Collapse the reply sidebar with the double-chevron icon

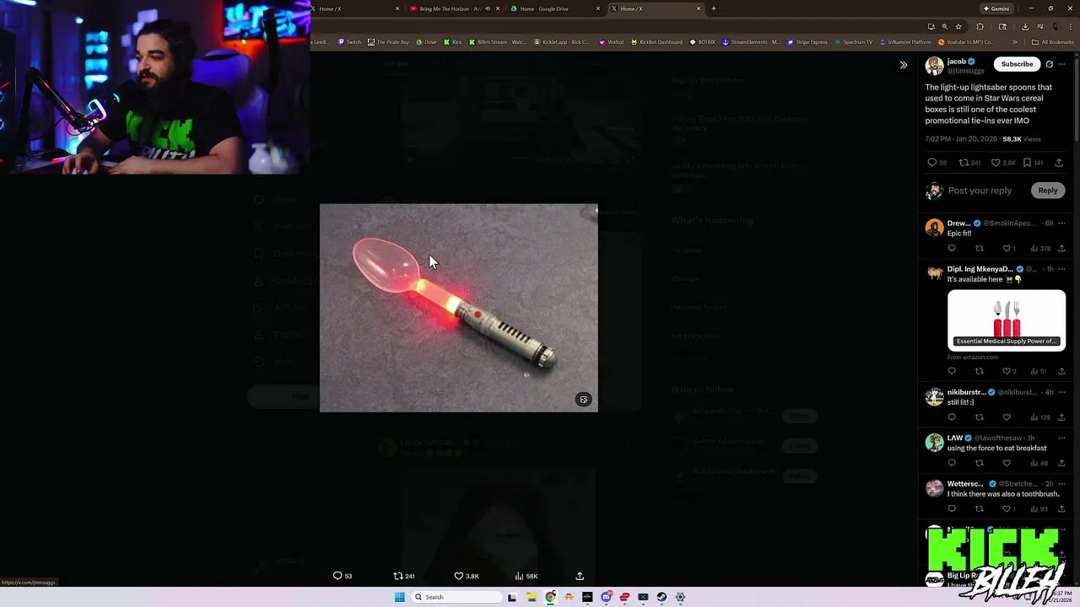pos(904,65)
